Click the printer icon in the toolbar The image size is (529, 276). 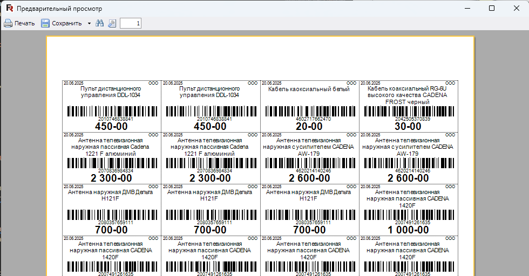point(8,23)
